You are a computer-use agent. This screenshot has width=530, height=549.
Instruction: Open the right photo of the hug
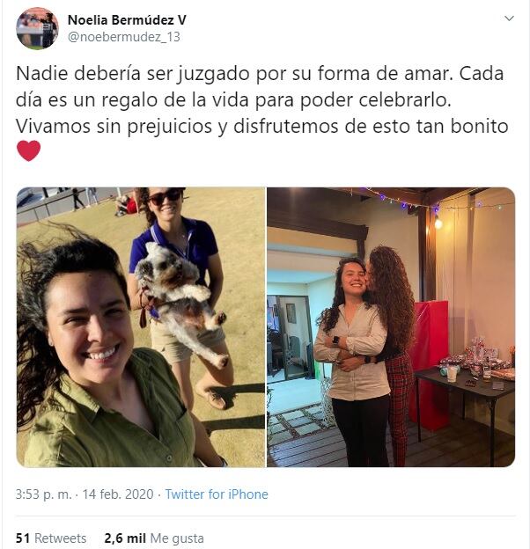point(391,327)
